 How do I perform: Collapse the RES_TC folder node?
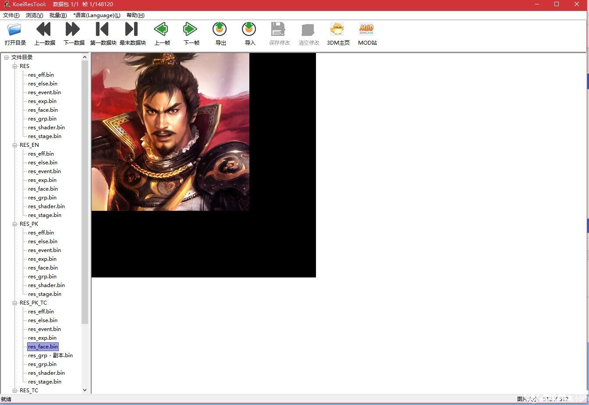pyautogui.click(x=15, y=391)
